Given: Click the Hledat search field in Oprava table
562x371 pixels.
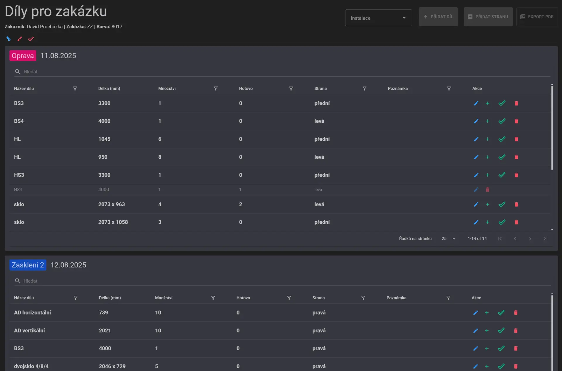Looking at the screenshot, I should pos(282,72).
